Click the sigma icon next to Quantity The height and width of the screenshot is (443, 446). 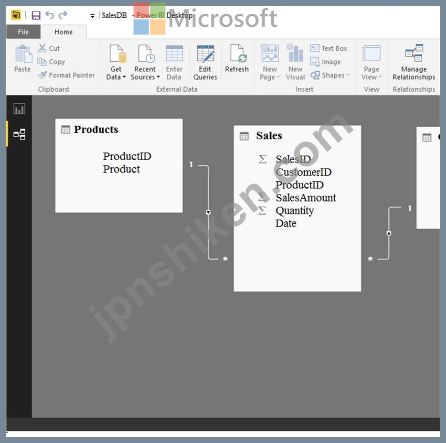(x=262, y=210)
